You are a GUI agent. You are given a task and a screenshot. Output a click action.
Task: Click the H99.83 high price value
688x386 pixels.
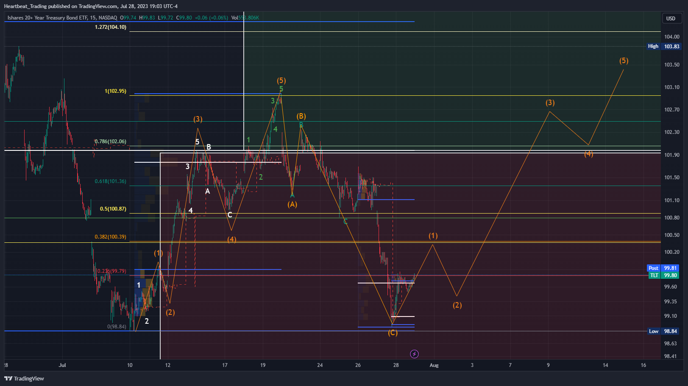coord(147,18)
